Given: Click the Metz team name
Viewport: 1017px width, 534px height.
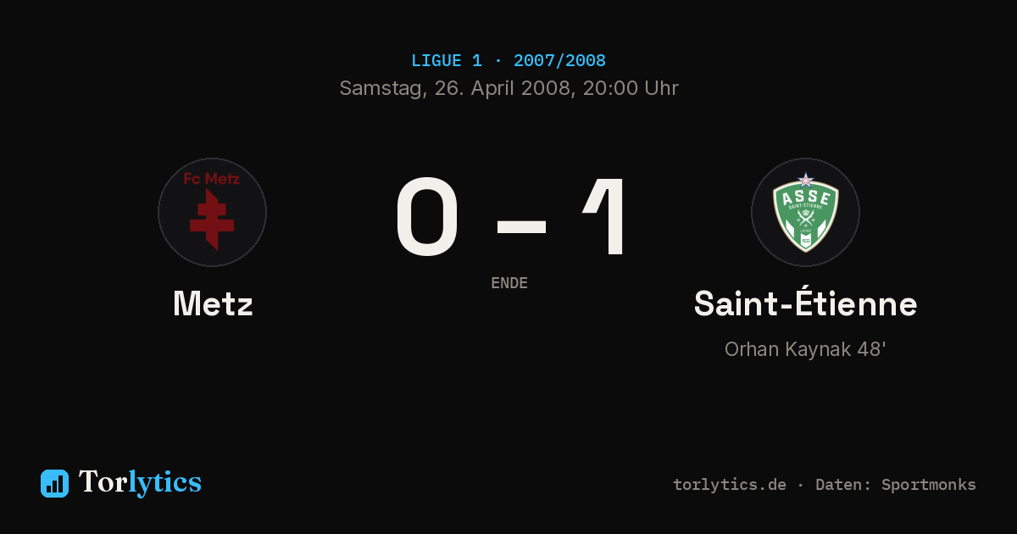Looking at the screenshot, I should [213, 303].
